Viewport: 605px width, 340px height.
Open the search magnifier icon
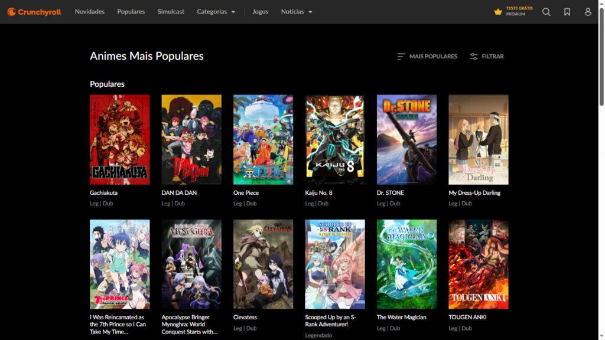[x=547, y=12]
